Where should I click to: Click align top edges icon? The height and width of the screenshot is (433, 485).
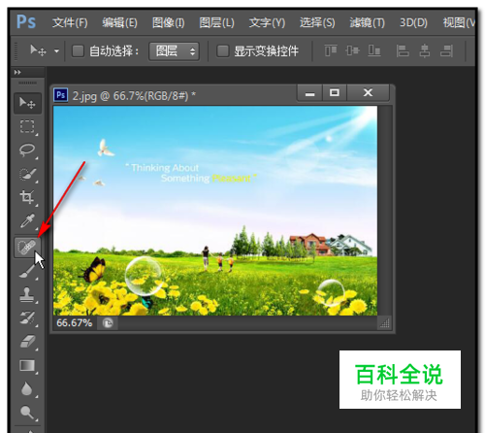331,50
